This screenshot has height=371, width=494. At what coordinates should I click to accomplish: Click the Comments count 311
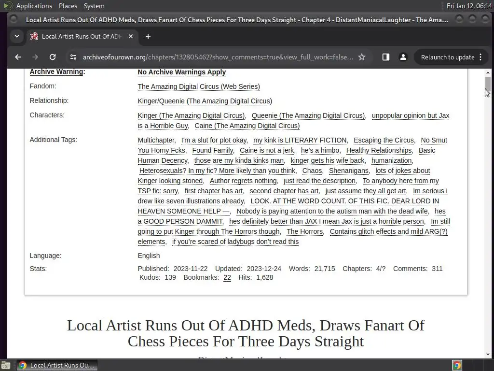click(437, 269)
